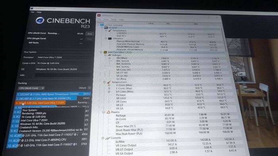Select the i7-1165G7 @ 2.81 GHz ranking row
Viewport: 278px width, 156px height.
click(x=48, y=135)
